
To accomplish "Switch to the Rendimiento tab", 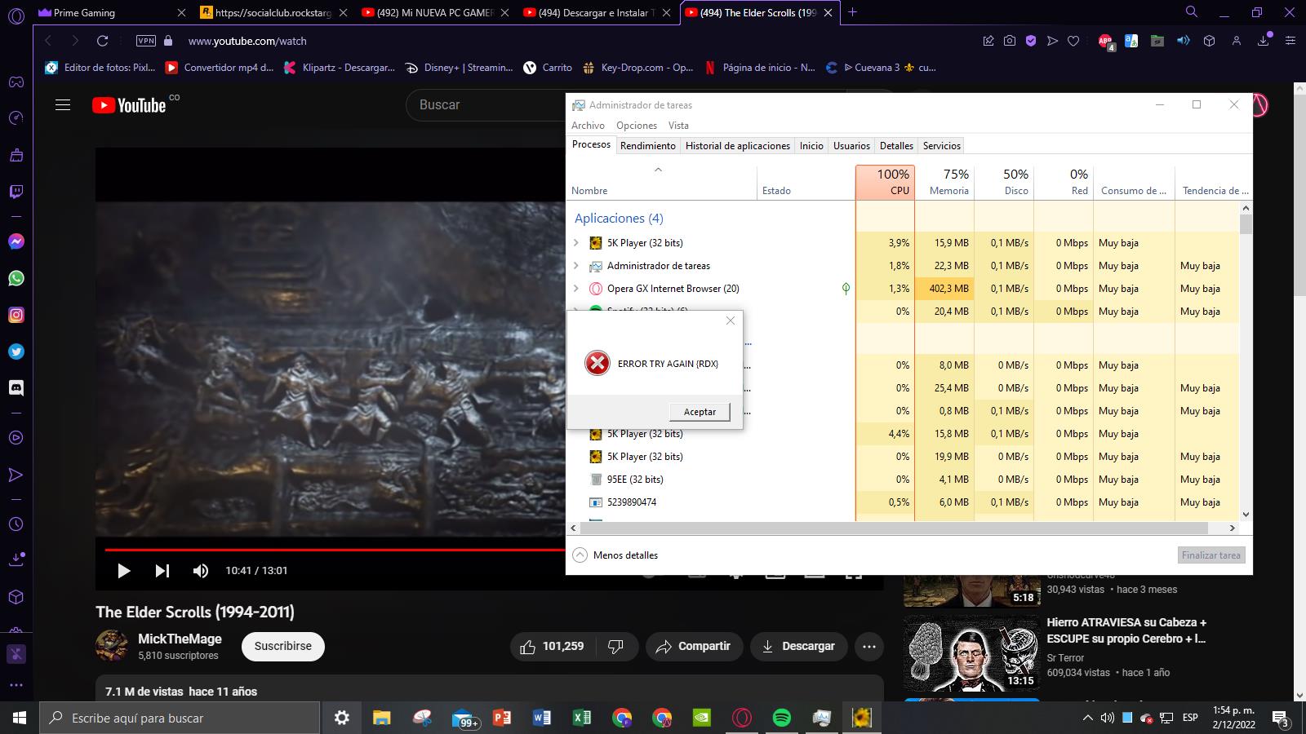I will tap(647, 146).
